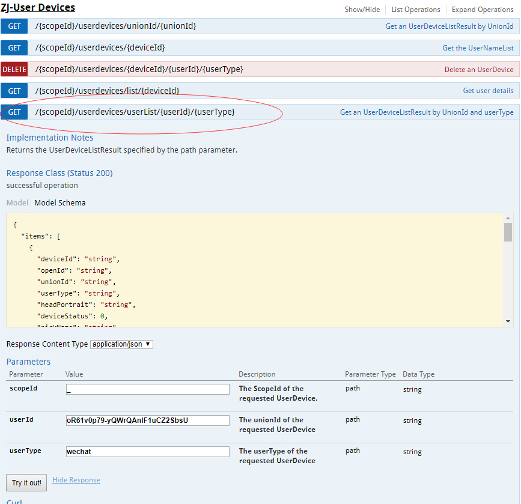This screenshot has height=504, width=521.
Task: Click 'The ScopeId of the requested UserDevice.' text
Action: 278,393
